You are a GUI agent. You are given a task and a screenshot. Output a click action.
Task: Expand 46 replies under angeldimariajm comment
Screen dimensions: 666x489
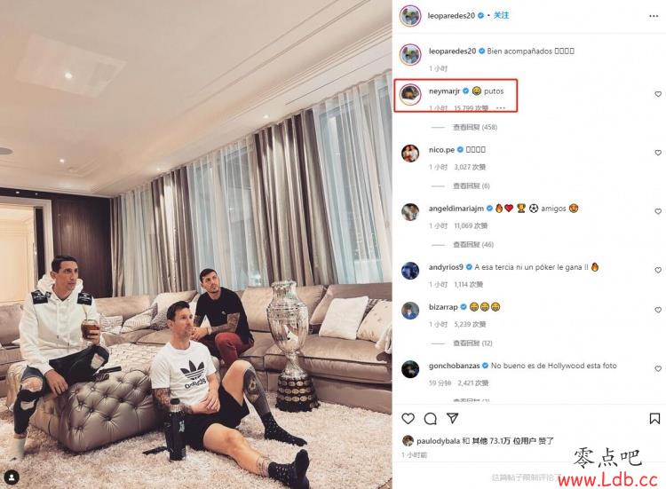click(x=473, y=245)
